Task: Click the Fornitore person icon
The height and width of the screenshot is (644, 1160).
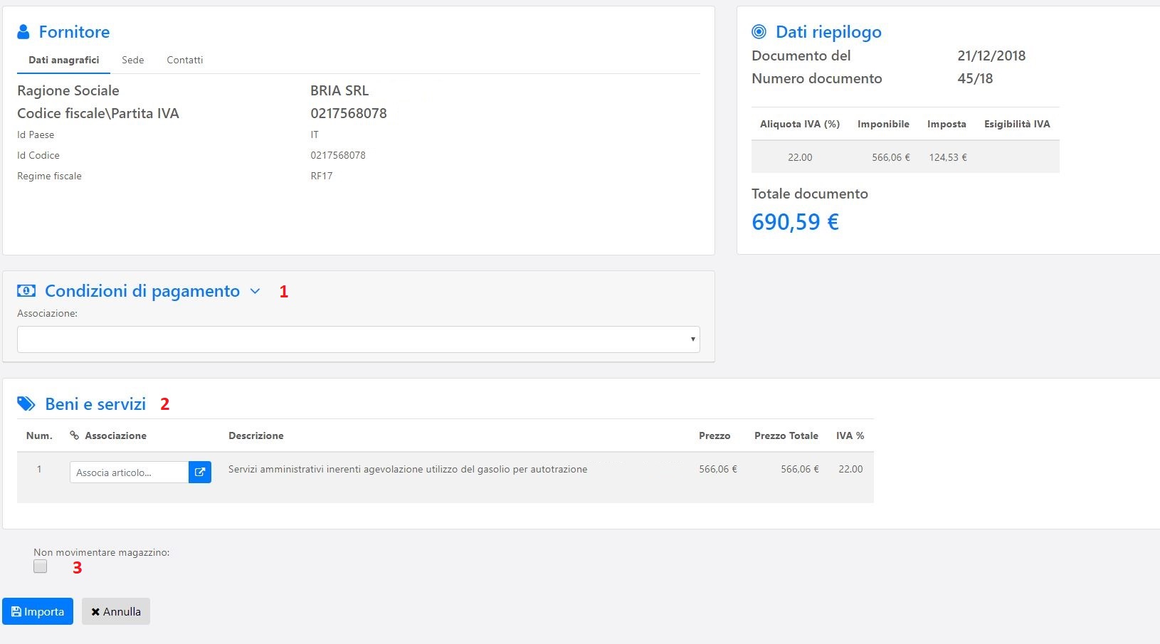Action: pos(23,32)
